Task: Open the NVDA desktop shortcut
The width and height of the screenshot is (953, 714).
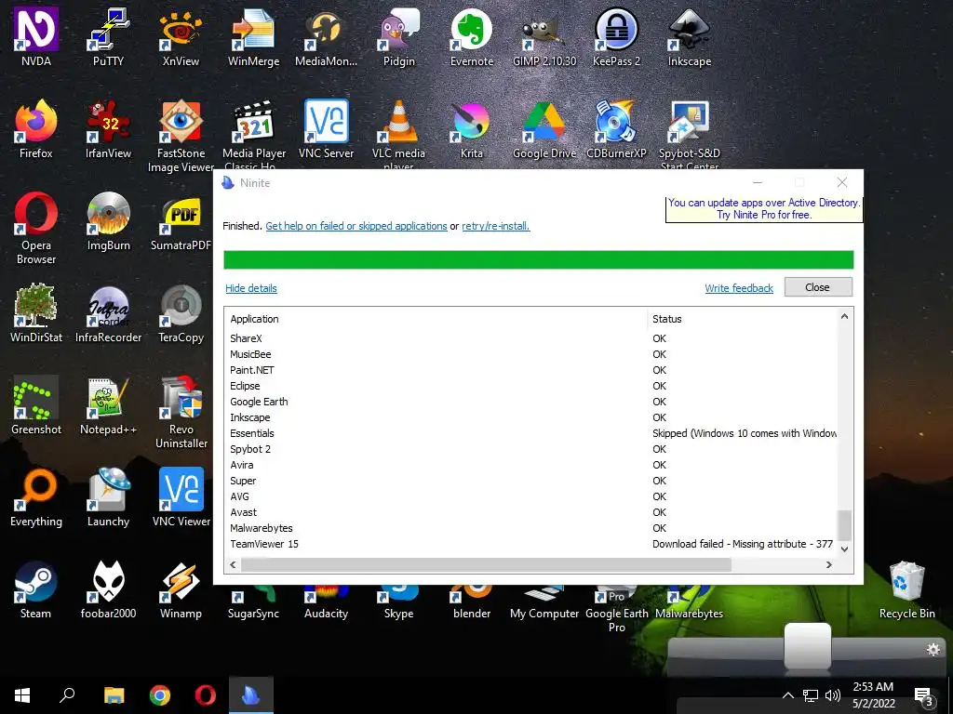Action: (x=36, y=36)
